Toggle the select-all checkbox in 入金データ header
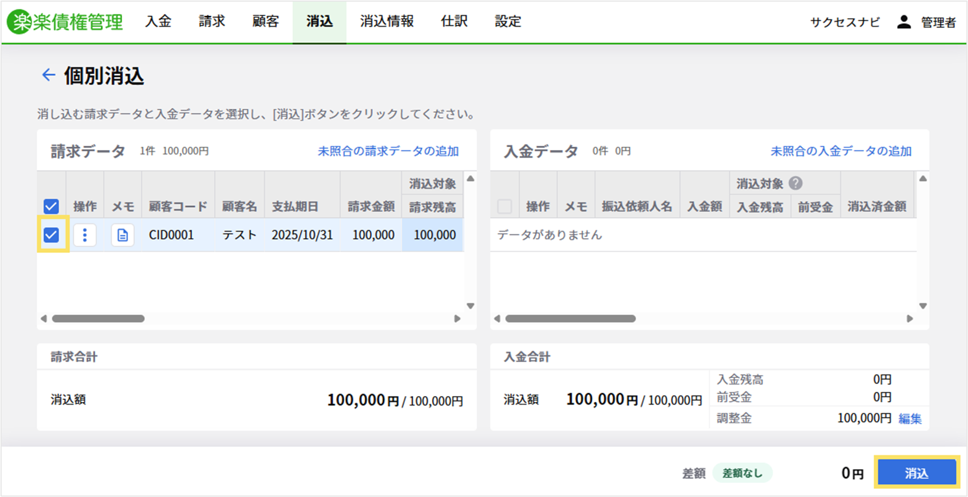968x497 pixels. pos(504,206)
